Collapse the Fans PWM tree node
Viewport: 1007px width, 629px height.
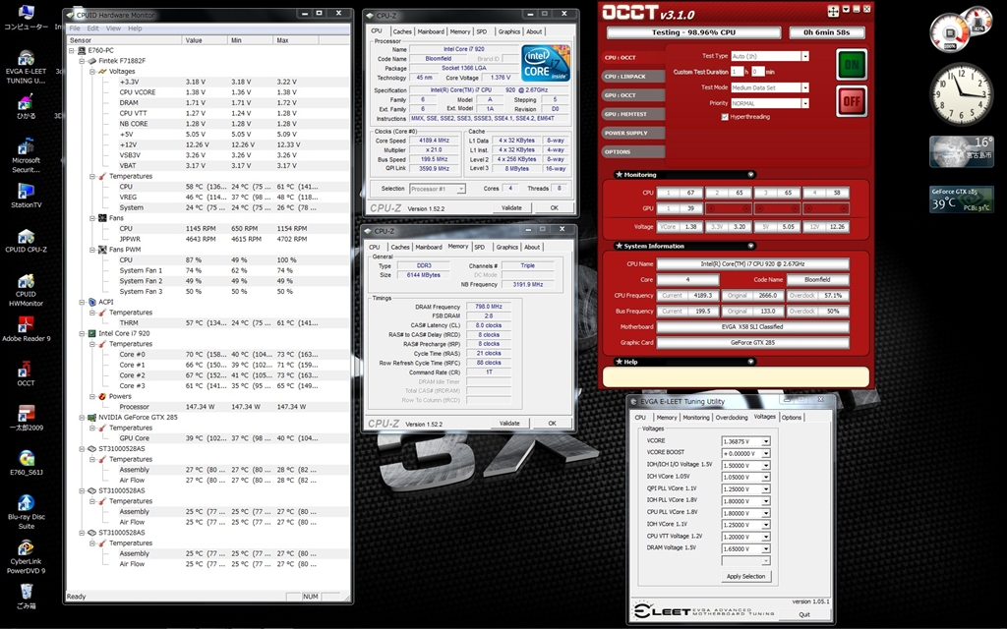[90, 250]
